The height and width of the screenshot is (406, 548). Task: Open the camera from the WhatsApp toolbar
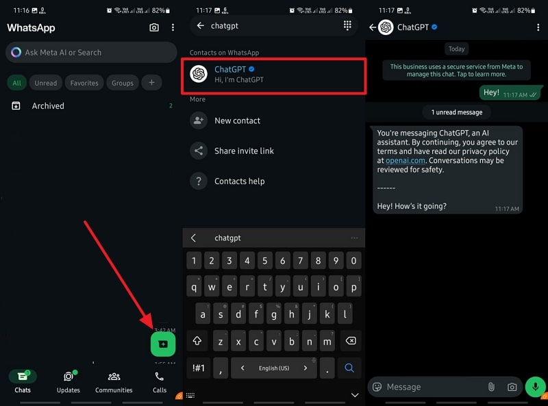155,27
